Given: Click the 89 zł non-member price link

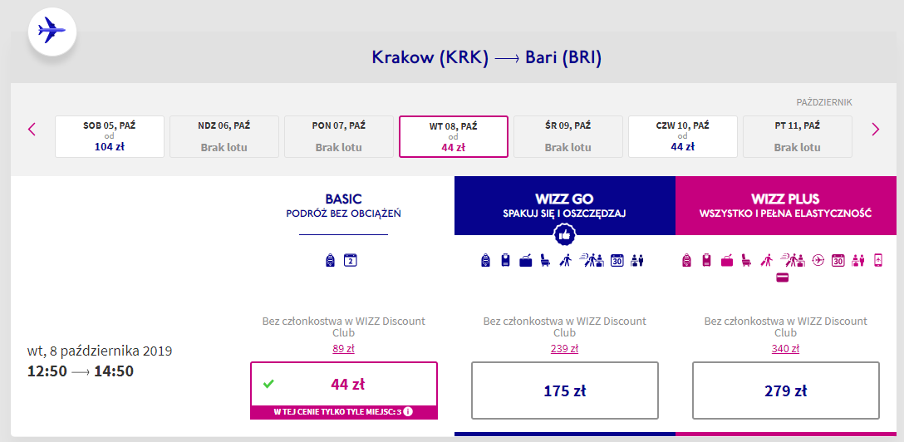Looking at the screenshot, I should (x=344, y=349).
